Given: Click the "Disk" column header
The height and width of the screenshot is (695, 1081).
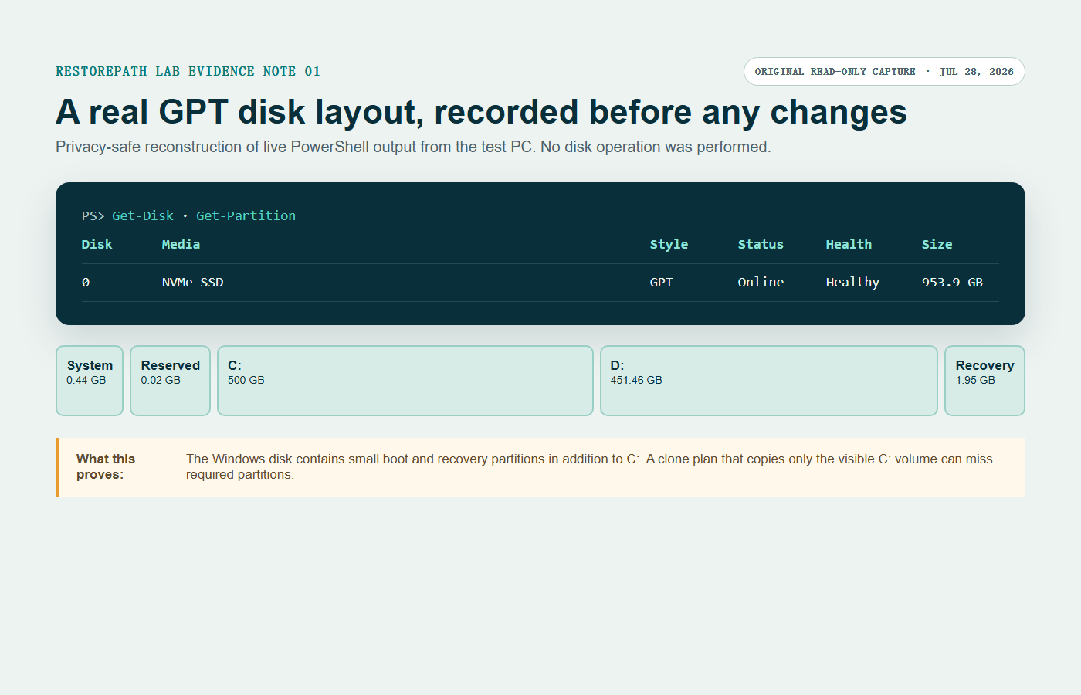Looking at the screenshot, I should click(x=97, y=244).
